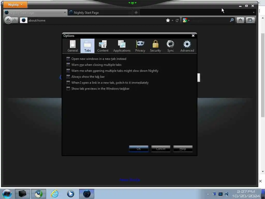The height and width of the screenshot is (199, 265).
Task: Expand the address bar history dropdown
Action: (172, 20)
